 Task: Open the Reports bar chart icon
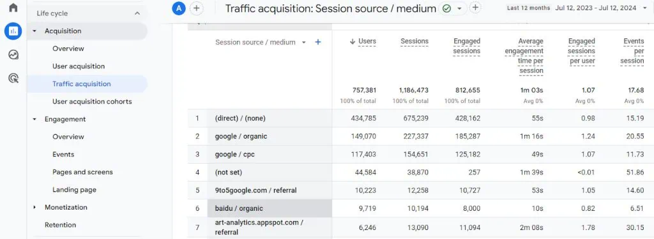pyautogui.click(x=13, y=31)
